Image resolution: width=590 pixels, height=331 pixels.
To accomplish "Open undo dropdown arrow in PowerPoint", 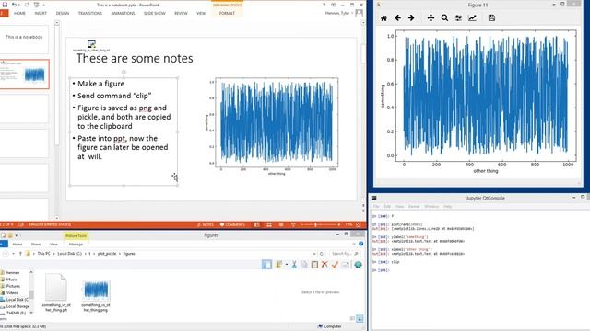I will pos(19,5).
